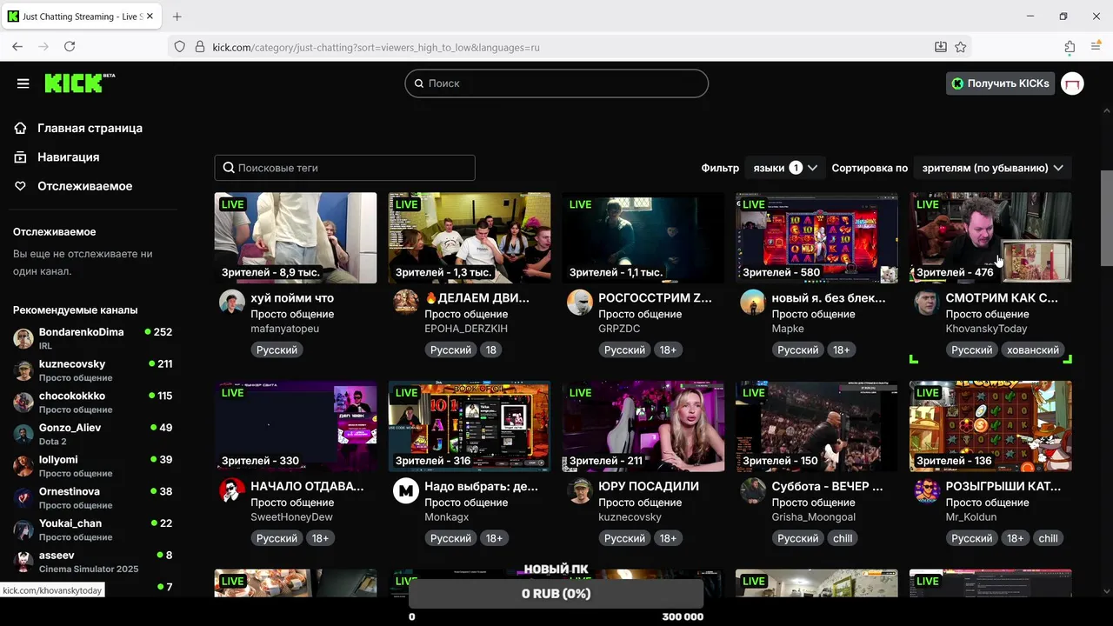Open the user profile avatar
Image resolution: width=1113 pixels, height=626 pixels.
(1072, 83)
